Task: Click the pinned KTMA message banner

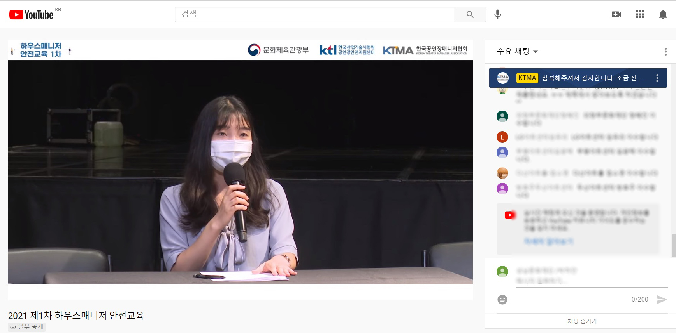Action: (578, 78)
